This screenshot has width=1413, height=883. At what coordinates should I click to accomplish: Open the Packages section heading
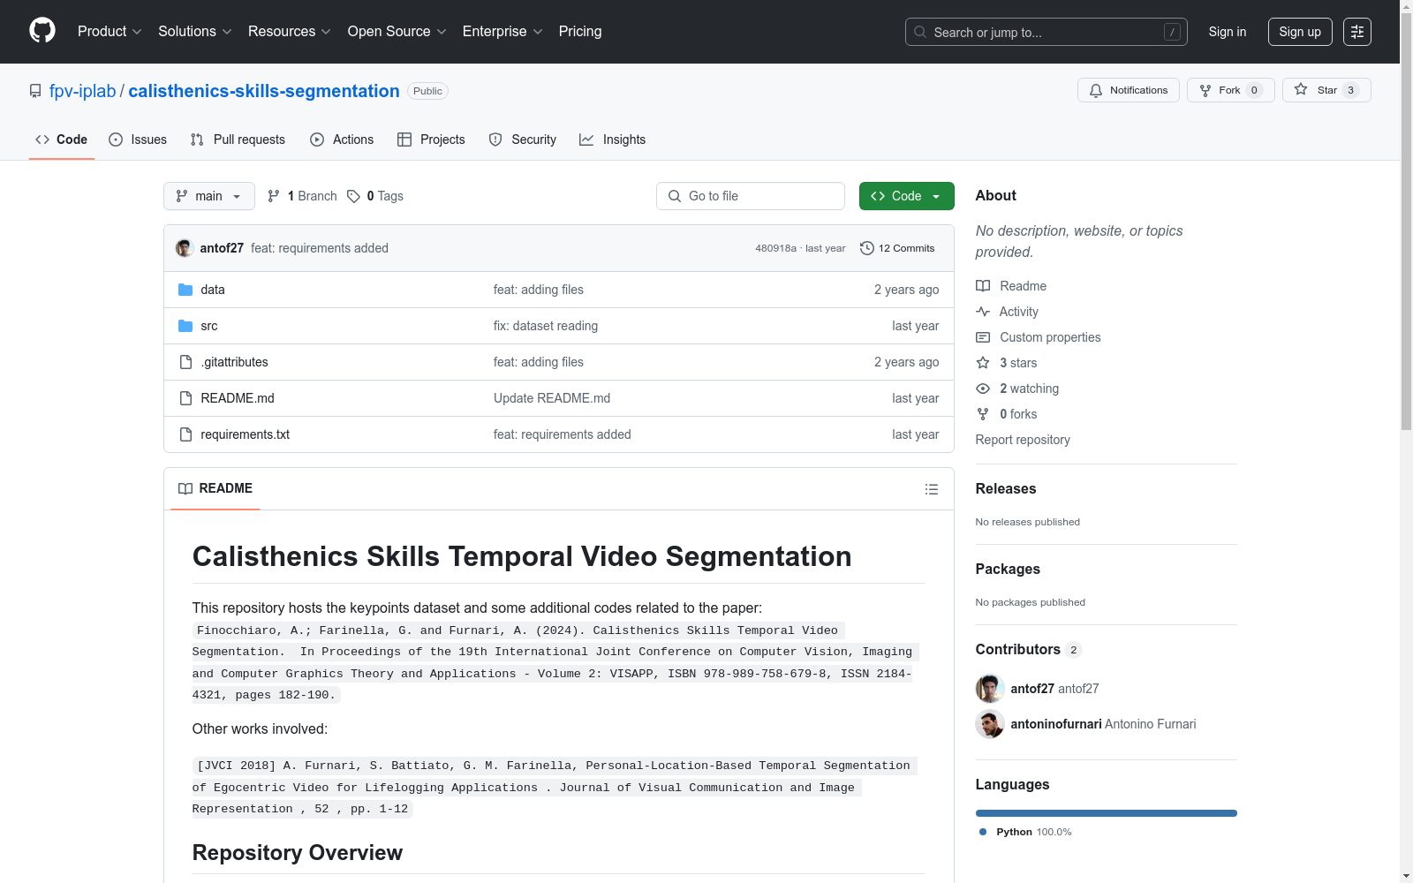pyautogui.click(x=1008, y=570)
